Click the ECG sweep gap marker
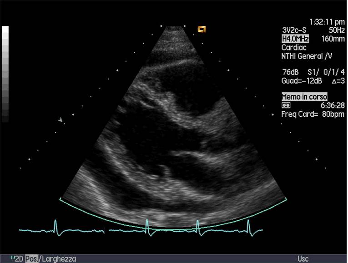The height and width of the screenshot is (263, 348). (106, 230)
